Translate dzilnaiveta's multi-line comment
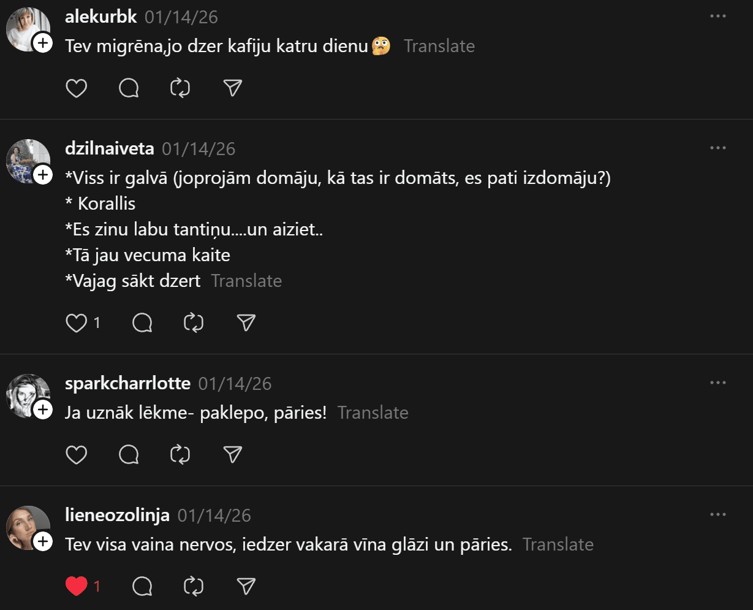The width and height of the screenshot is (753, 610). (246, 281)
